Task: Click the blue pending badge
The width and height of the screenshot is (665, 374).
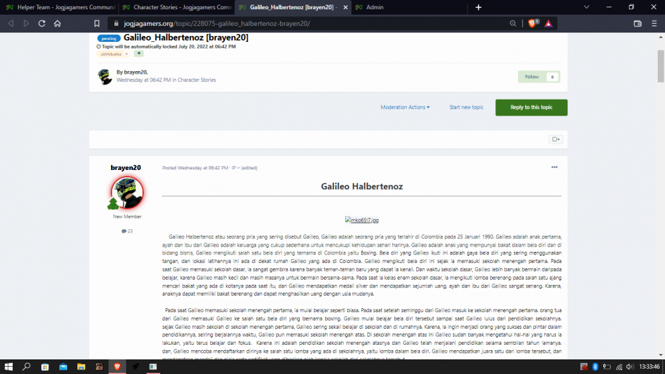Action: click(108, 38)
